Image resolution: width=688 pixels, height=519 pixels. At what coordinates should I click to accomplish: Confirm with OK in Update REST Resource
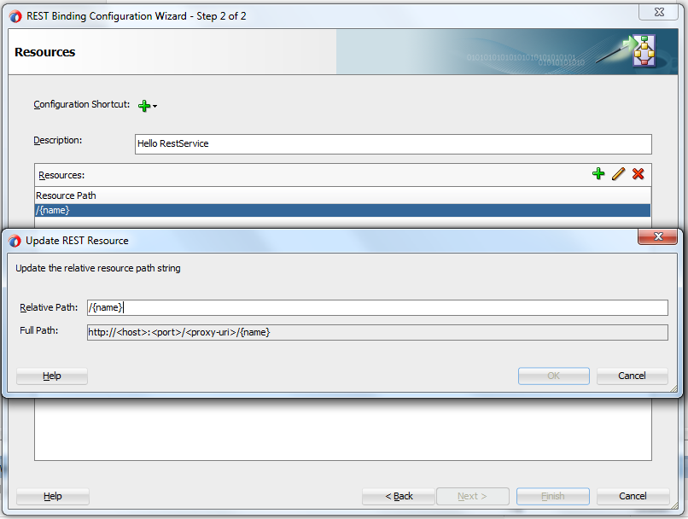point(554,376)
